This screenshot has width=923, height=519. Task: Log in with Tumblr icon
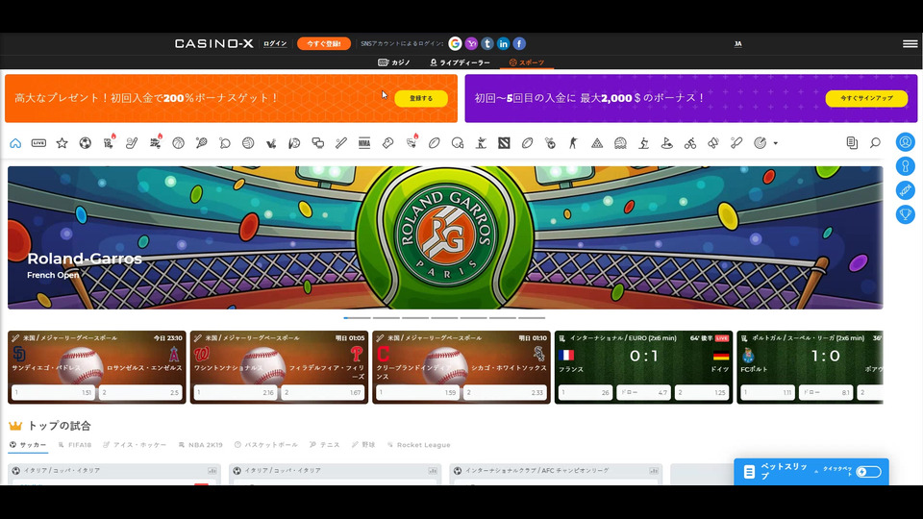[x=486, y=43]
